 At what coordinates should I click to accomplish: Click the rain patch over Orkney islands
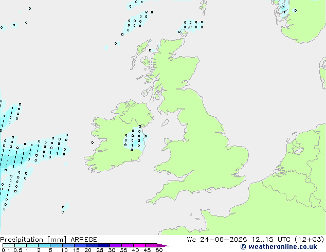tap(192, 26)
